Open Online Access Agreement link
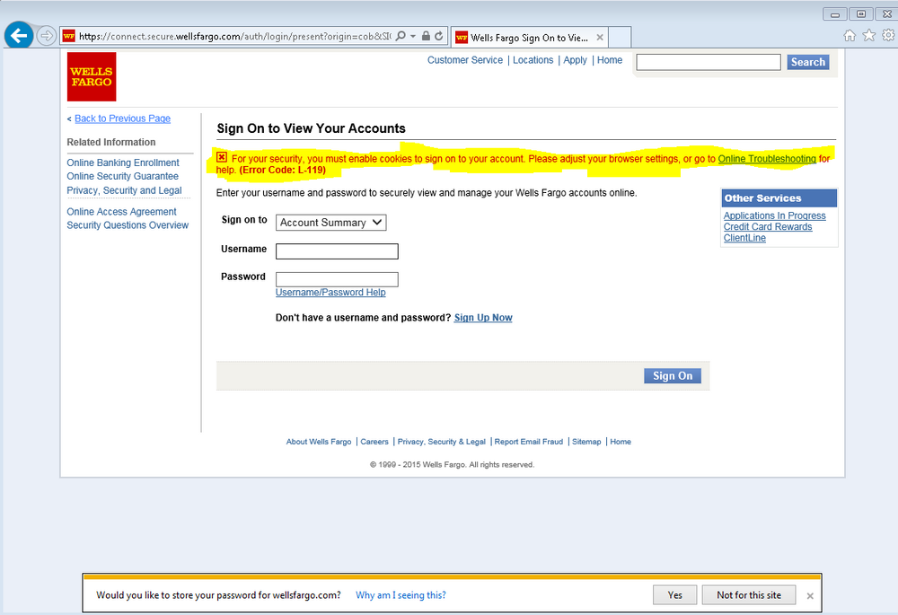Image resolution: width=898 pixels, height=615 pixels. click(121, 212)
